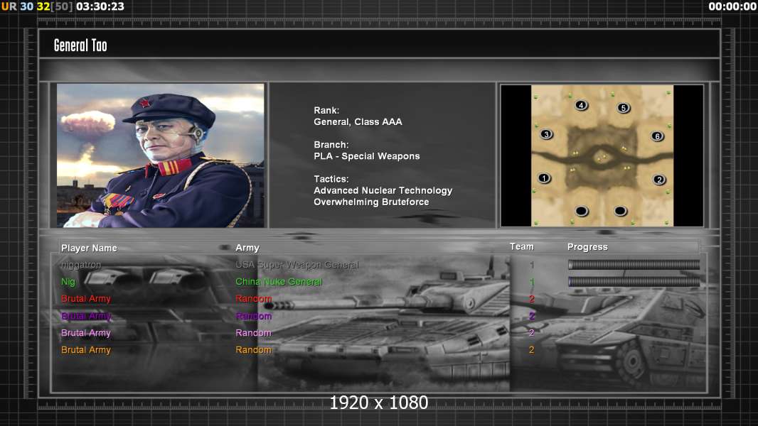Click "China Nuke General" army entry
Viewport: 758px width, 426px height.
click(279, 282)
